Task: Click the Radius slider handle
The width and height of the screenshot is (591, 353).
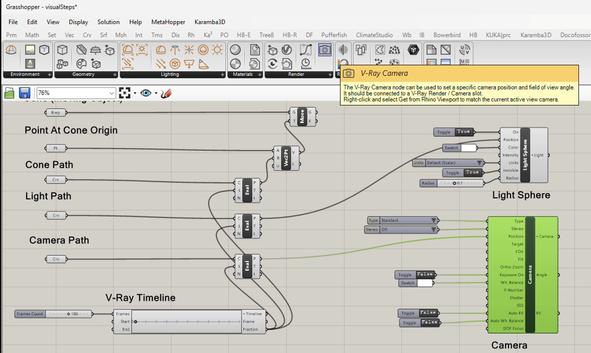Action: 454,183
